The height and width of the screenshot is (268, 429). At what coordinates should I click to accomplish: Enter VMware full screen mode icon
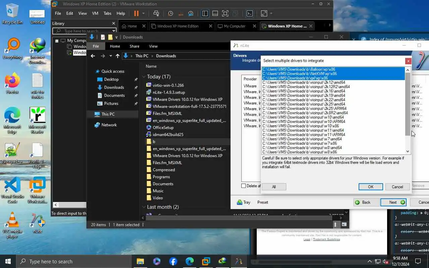(225, 13)
